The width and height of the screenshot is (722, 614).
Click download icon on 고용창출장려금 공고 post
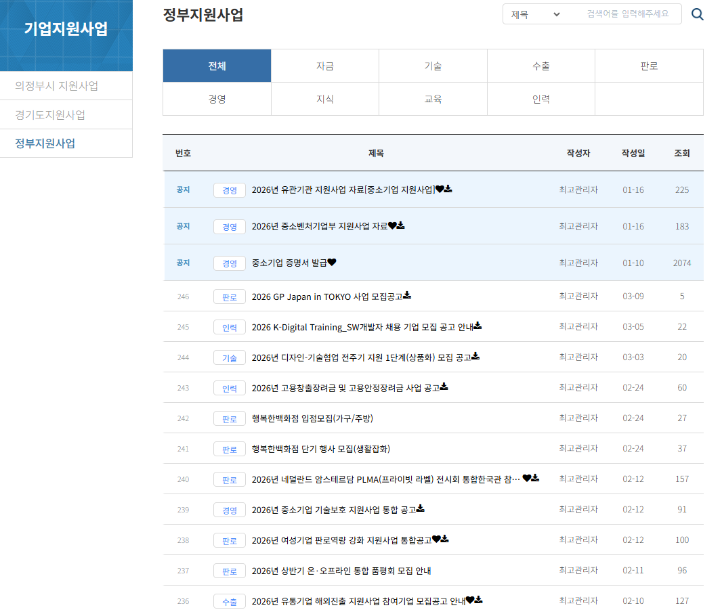(444, 387)
